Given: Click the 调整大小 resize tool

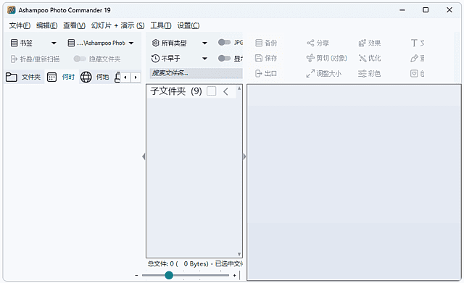Looking at the screenshot, I should [x=324, y=73].
